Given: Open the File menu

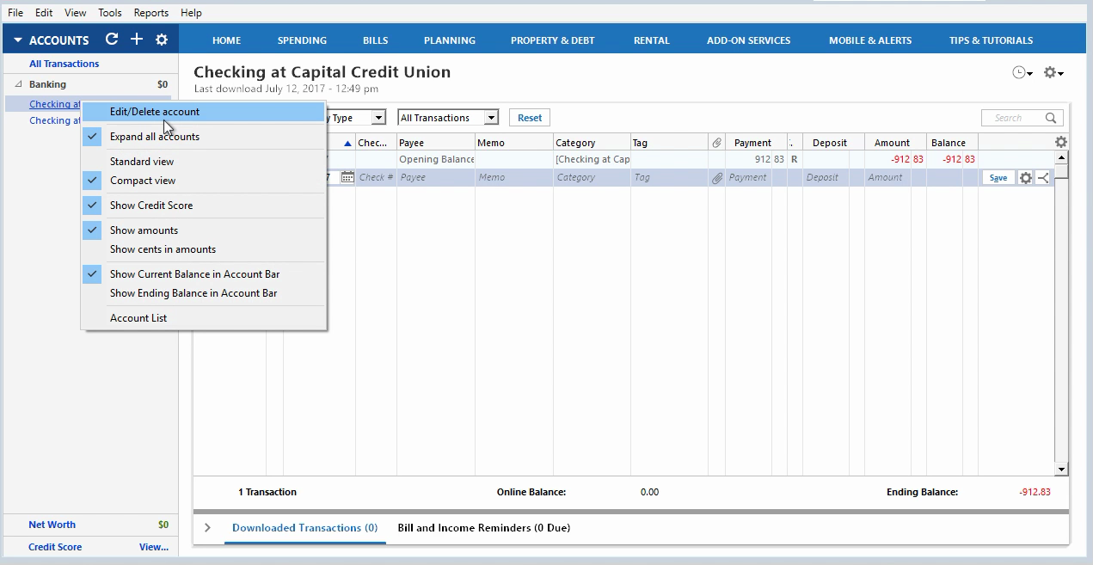Looking at the screenshot, I should coord(15,13).
